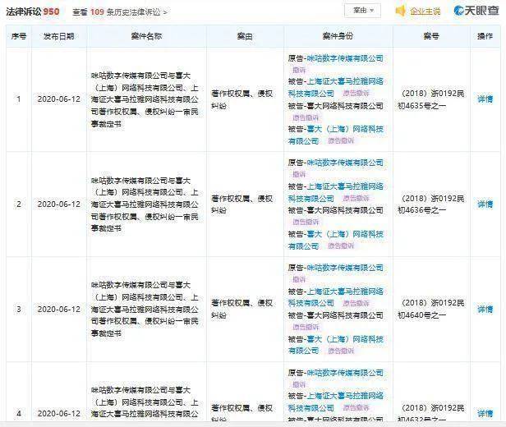Open the 案由 filter dropdown
The height and width of the screenshot is (427, 506).
[x=363, y=11]
